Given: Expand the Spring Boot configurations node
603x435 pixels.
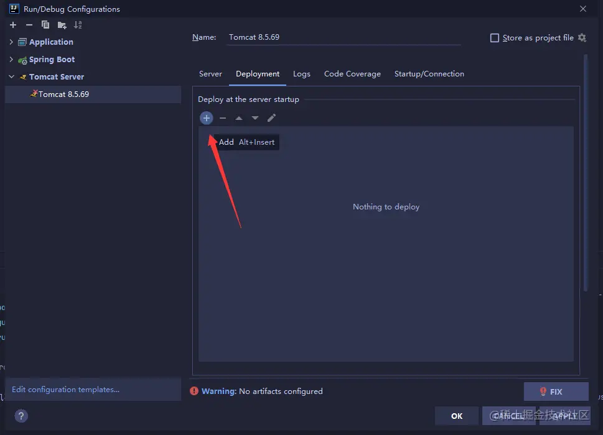Looking at the screenshot, I should pos(11,59).
